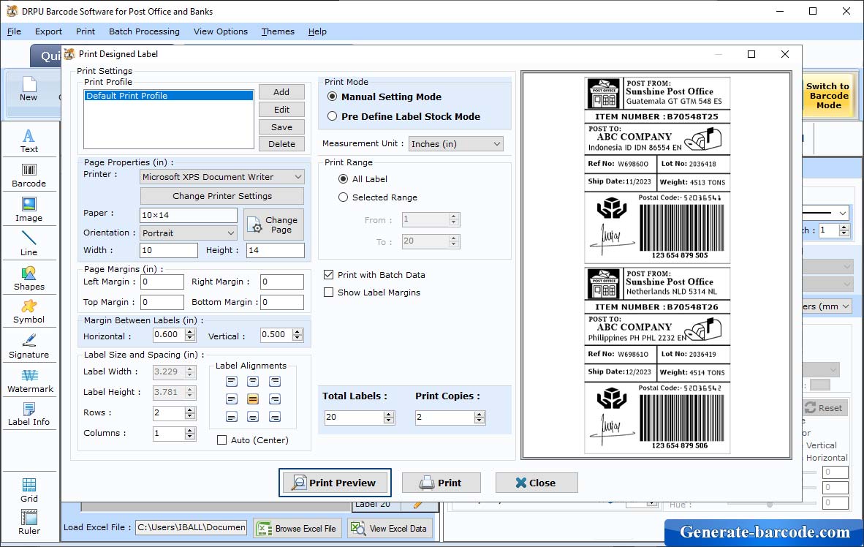Increase Total Labels value
864x547 pixels.
pos(389,414)
